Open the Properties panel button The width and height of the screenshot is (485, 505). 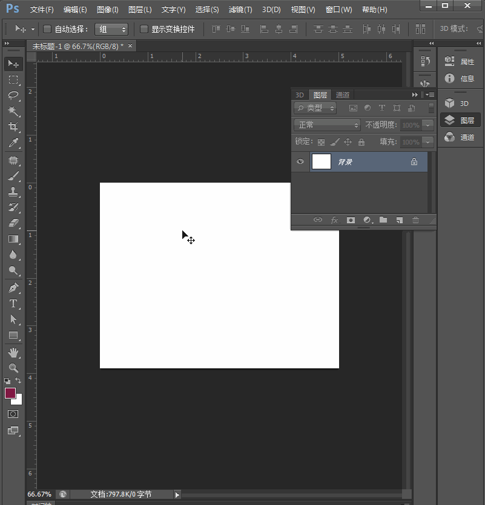(460, 61)
